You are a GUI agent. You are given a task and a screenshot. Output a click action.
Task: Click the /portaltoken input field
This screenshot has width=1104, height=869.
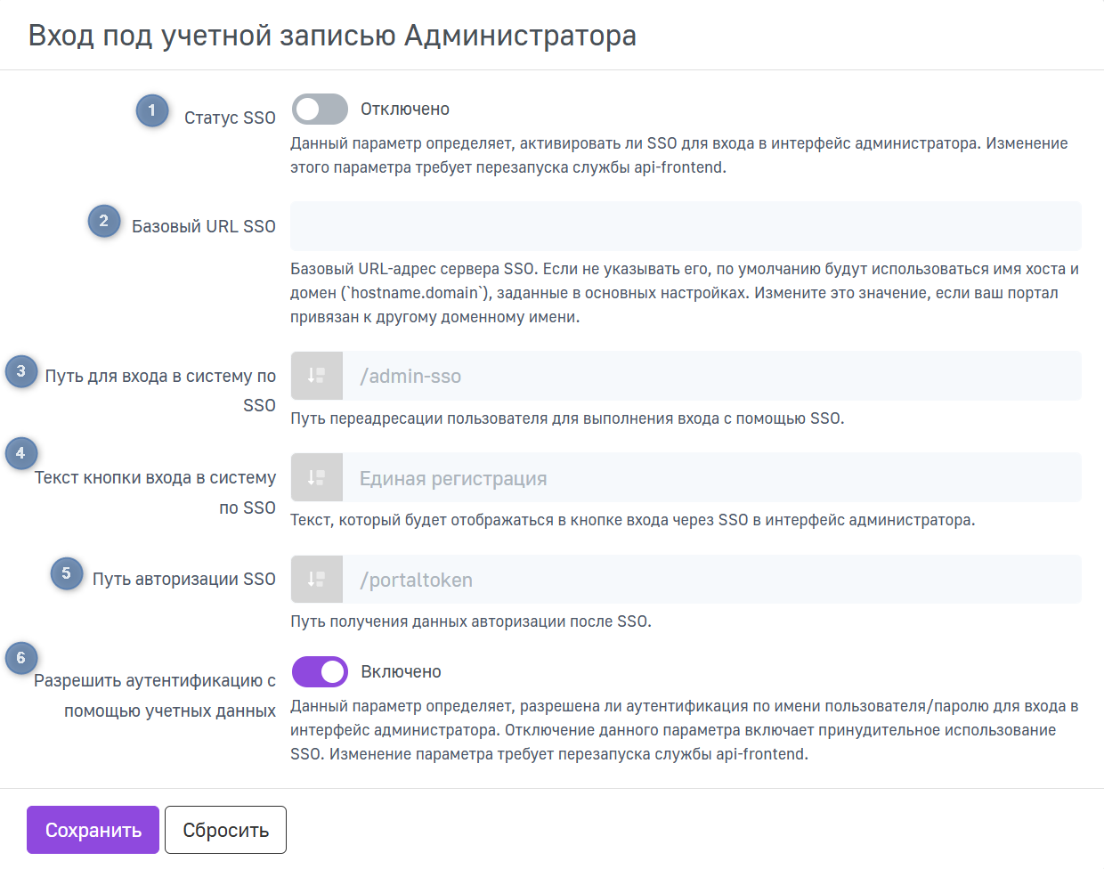point(712,580)
